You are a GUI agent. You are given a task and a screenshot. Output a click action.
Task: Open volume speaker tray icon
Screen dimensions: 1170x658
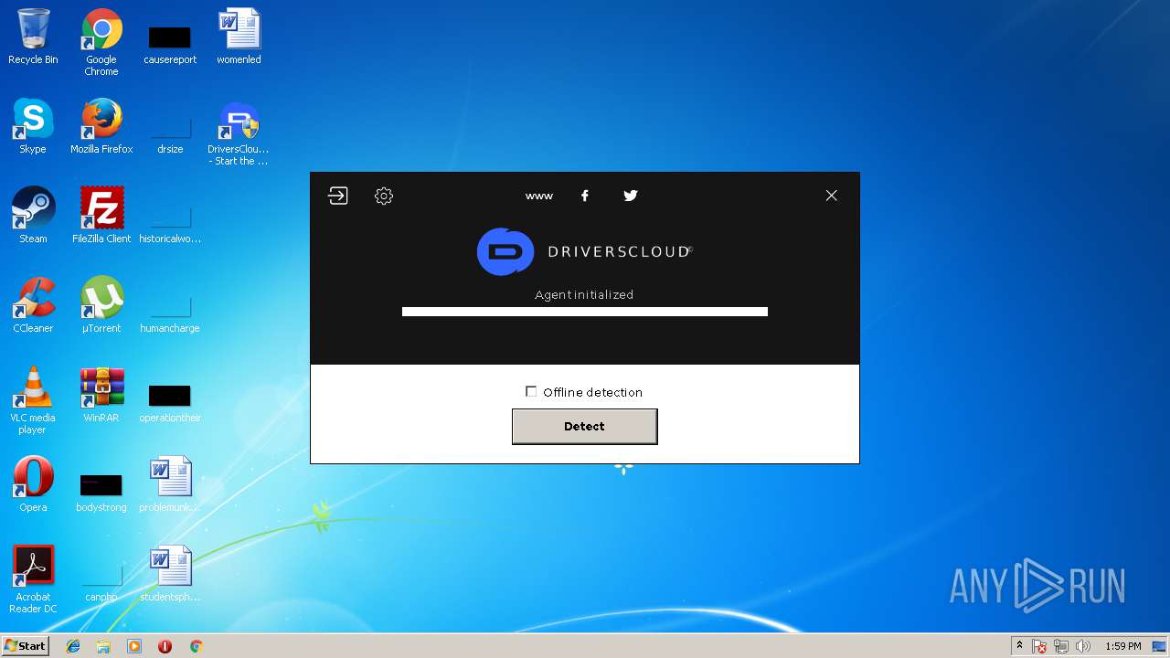click(1083, 646)
